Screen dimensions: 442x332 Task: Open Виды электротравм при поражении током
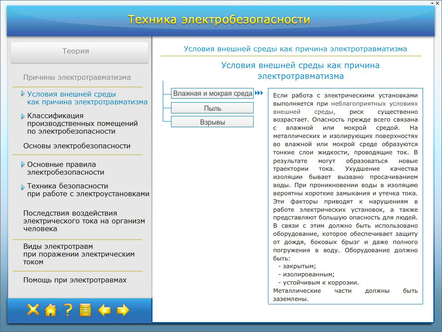[79, 254]
